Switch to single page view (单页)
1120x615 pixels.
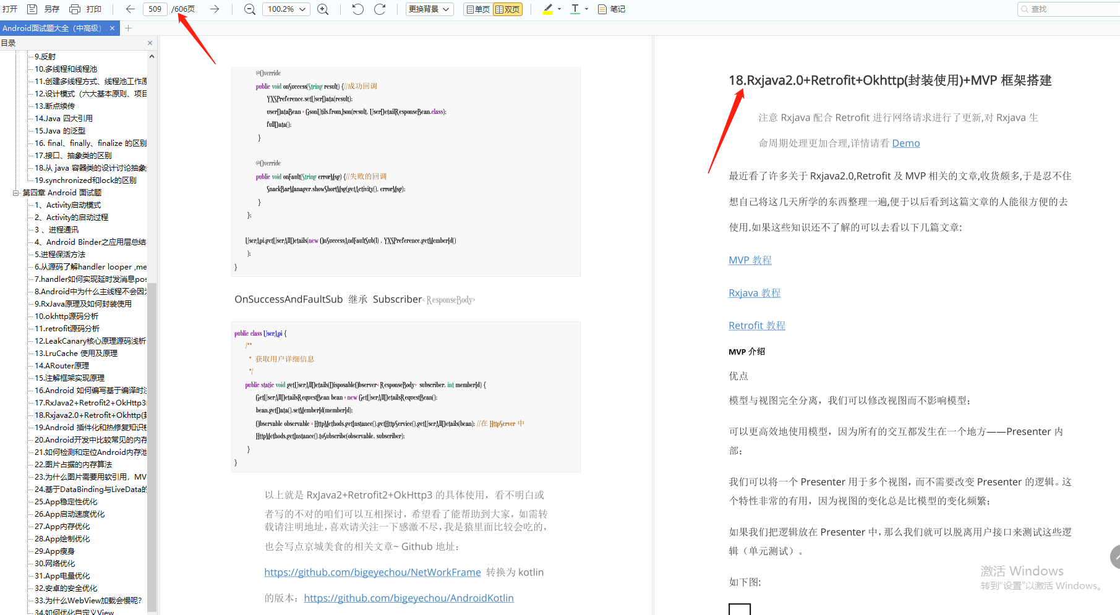click(x=478, y=9)
